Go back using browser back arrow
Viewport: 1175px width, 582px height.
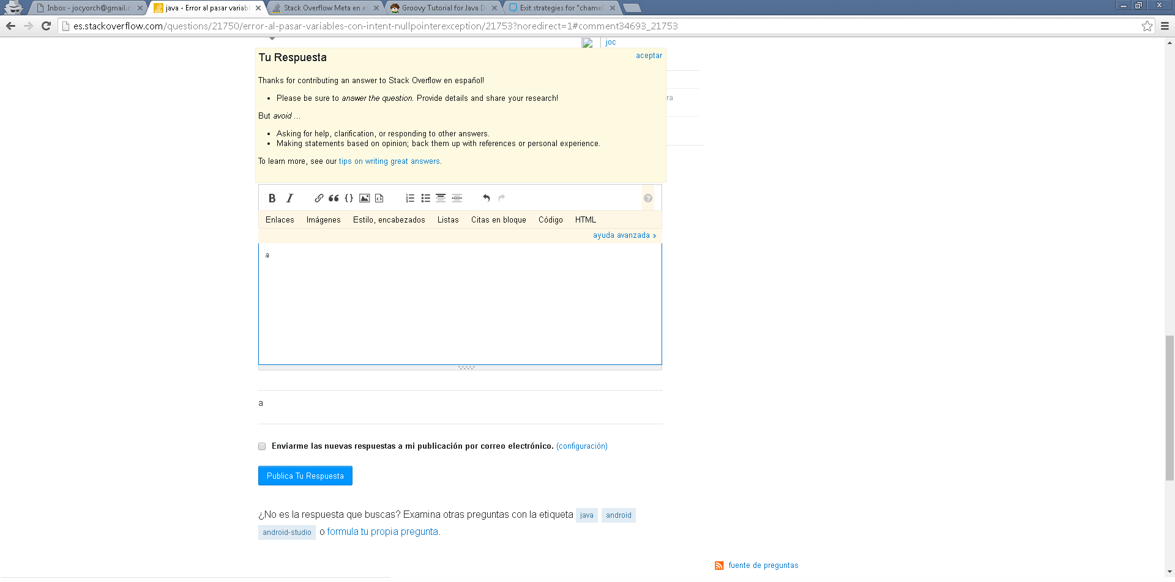(10, 26)
